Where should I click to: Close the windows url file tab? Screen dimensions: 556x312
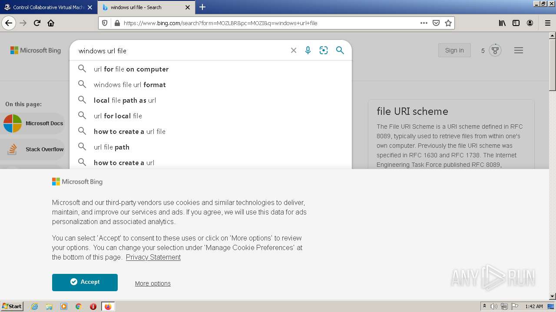point(188,7)
